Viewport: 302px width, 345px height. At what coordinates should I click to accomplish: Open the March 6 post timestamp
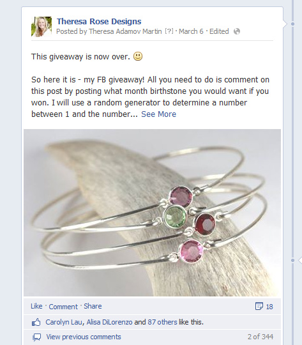[191, 31]
